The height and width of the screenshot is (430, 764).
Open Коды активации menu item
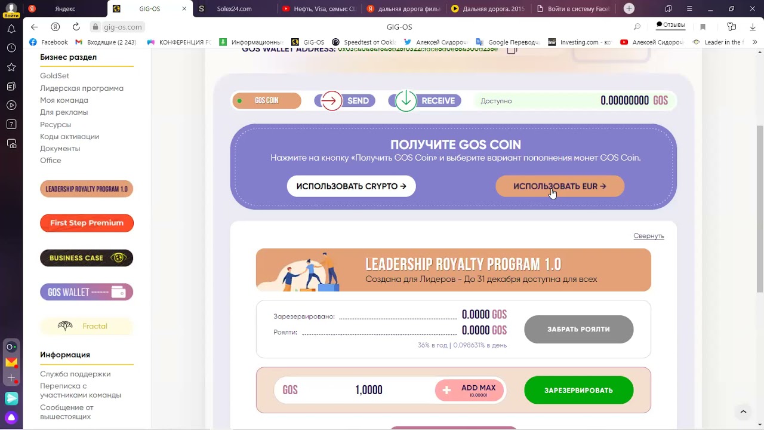click(69, 136)
